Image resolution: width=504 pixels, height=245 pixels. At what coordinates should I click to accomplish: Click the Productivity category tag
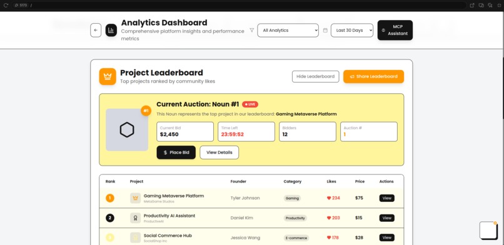click(295, 218)
